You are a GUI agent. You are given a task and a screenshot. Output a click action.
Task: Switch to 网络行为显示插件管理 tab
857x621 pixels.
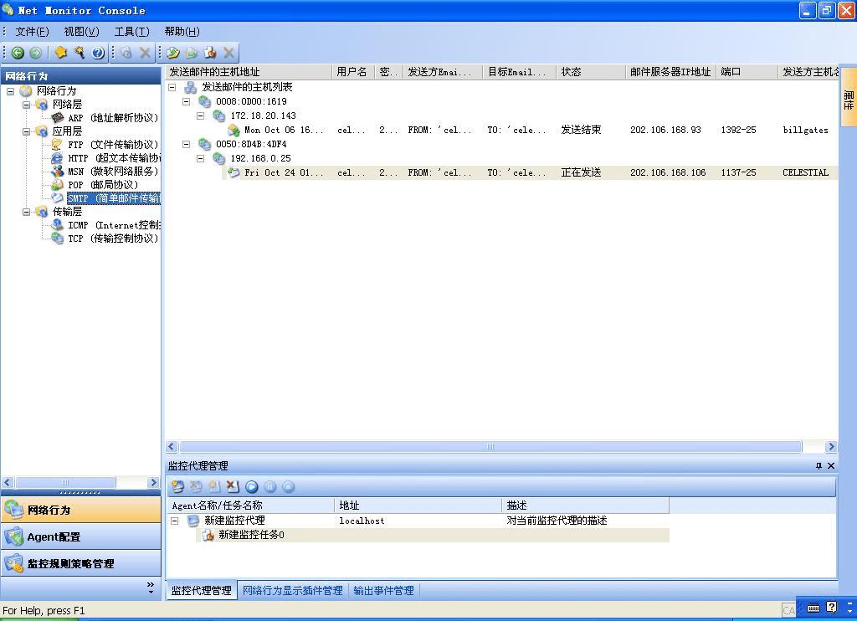click(x=292, y=590)
